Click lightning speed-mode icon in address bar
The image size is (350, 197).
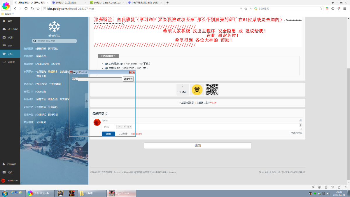coord(241,8)
